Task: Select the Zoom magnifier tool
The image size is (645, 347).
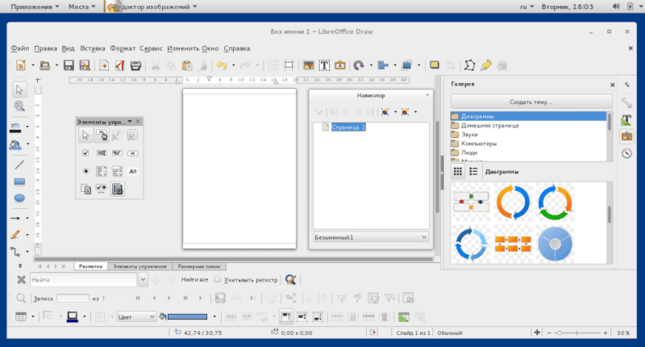Action: pos(19,106)
